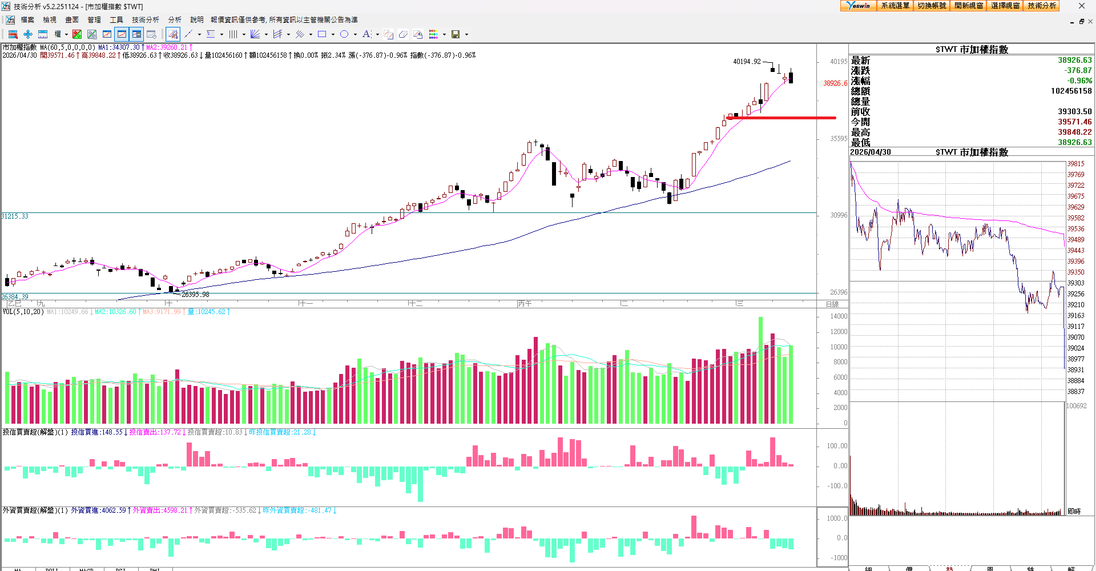
Task: Toggle the highlighted single chart view button
Action: [x=122, y=34]
